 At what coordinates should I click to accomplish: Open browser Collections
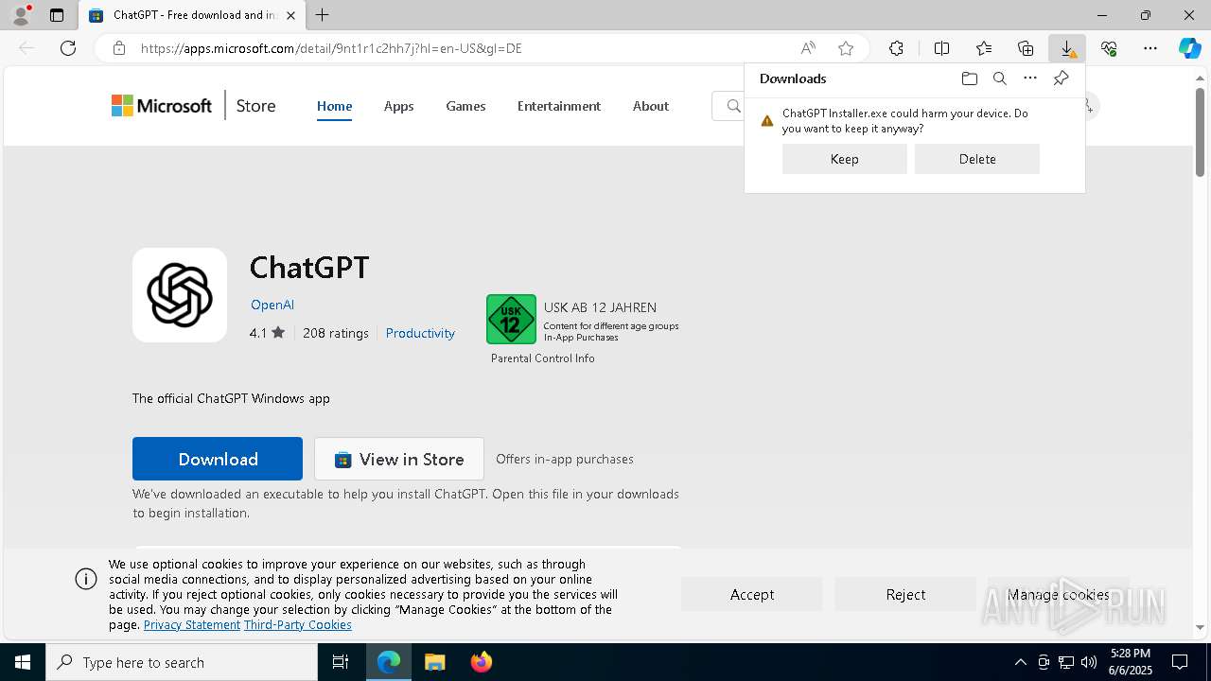click(x=1026, y=48)
